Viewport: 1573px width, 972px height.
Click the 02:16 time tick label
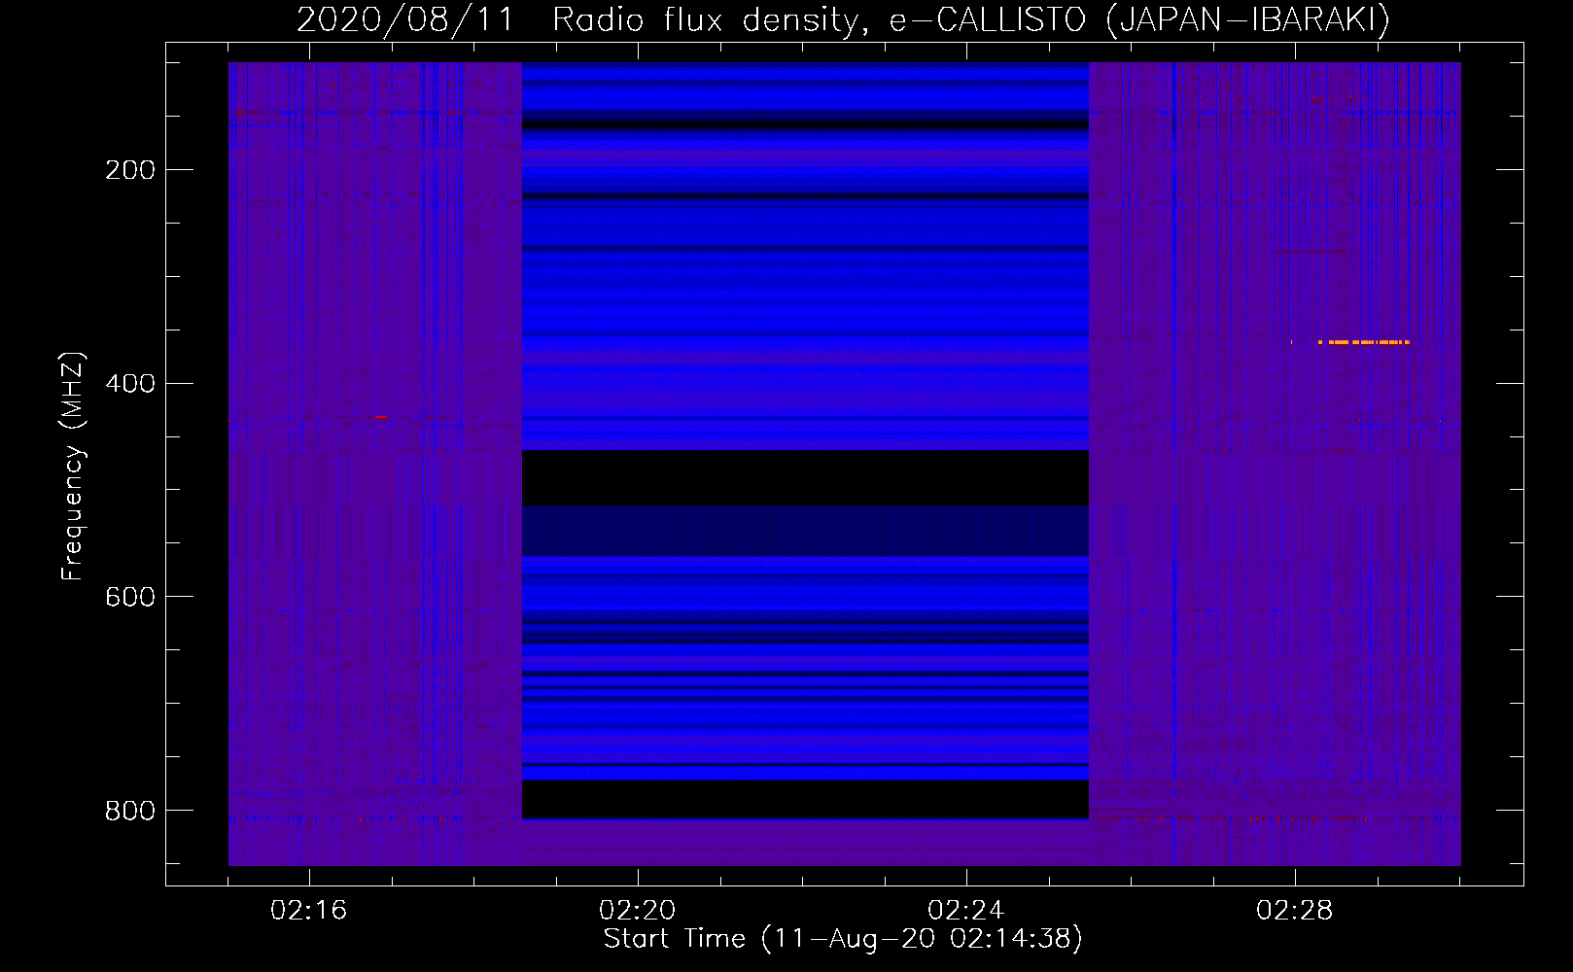[x=309, y=911]
